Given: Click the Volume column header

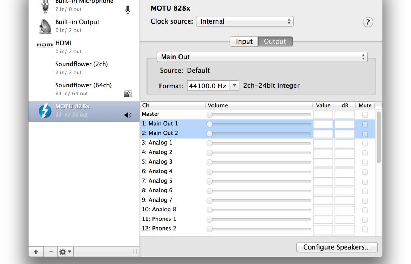Looking at the screenshot, I should [x=259, y=106].
